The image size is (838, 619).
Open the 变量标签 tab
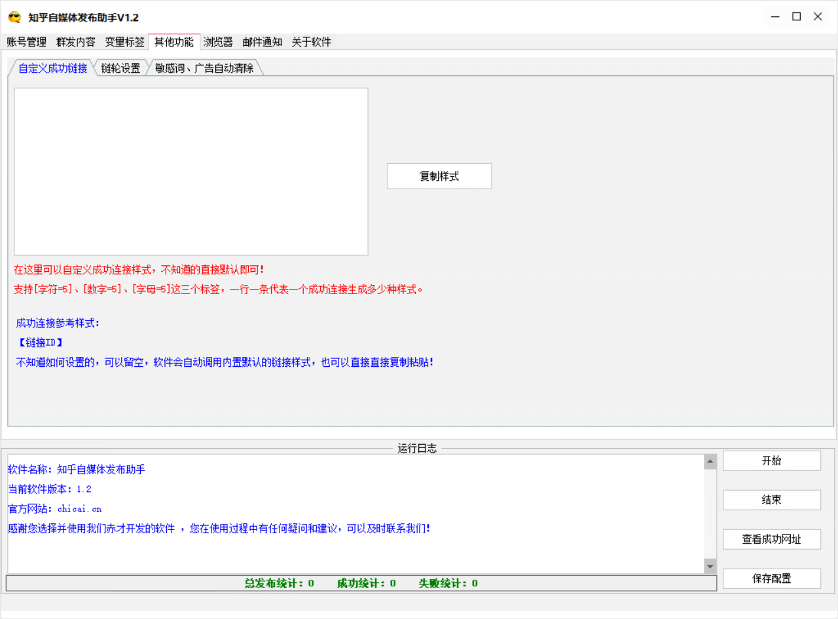pos(125,42)
